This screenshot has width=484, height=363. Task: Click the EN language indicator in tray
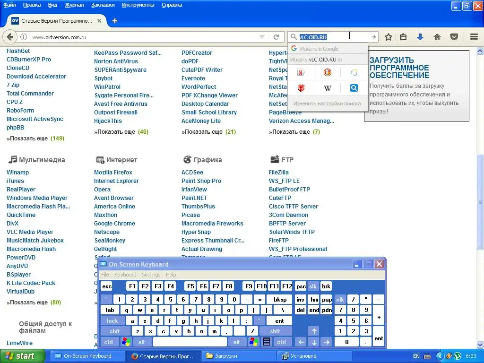point(416,356)
